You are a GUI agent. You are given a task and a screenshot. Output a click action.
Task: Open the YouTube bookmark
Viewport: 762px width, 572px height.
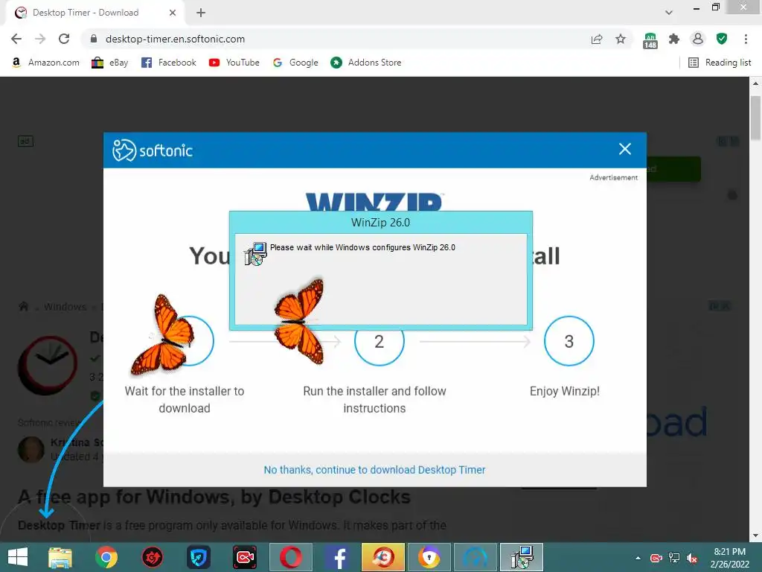tap(234, 63)
